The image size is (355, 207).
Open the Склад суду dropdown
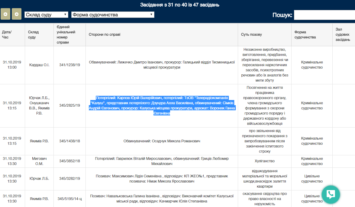[47, 15]
